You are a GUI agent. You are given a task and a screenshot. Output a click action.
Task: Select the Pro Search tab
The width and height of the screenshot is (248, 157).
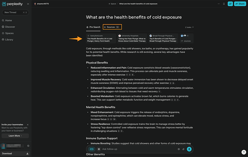pyautogui.click(x=93, y=27)
